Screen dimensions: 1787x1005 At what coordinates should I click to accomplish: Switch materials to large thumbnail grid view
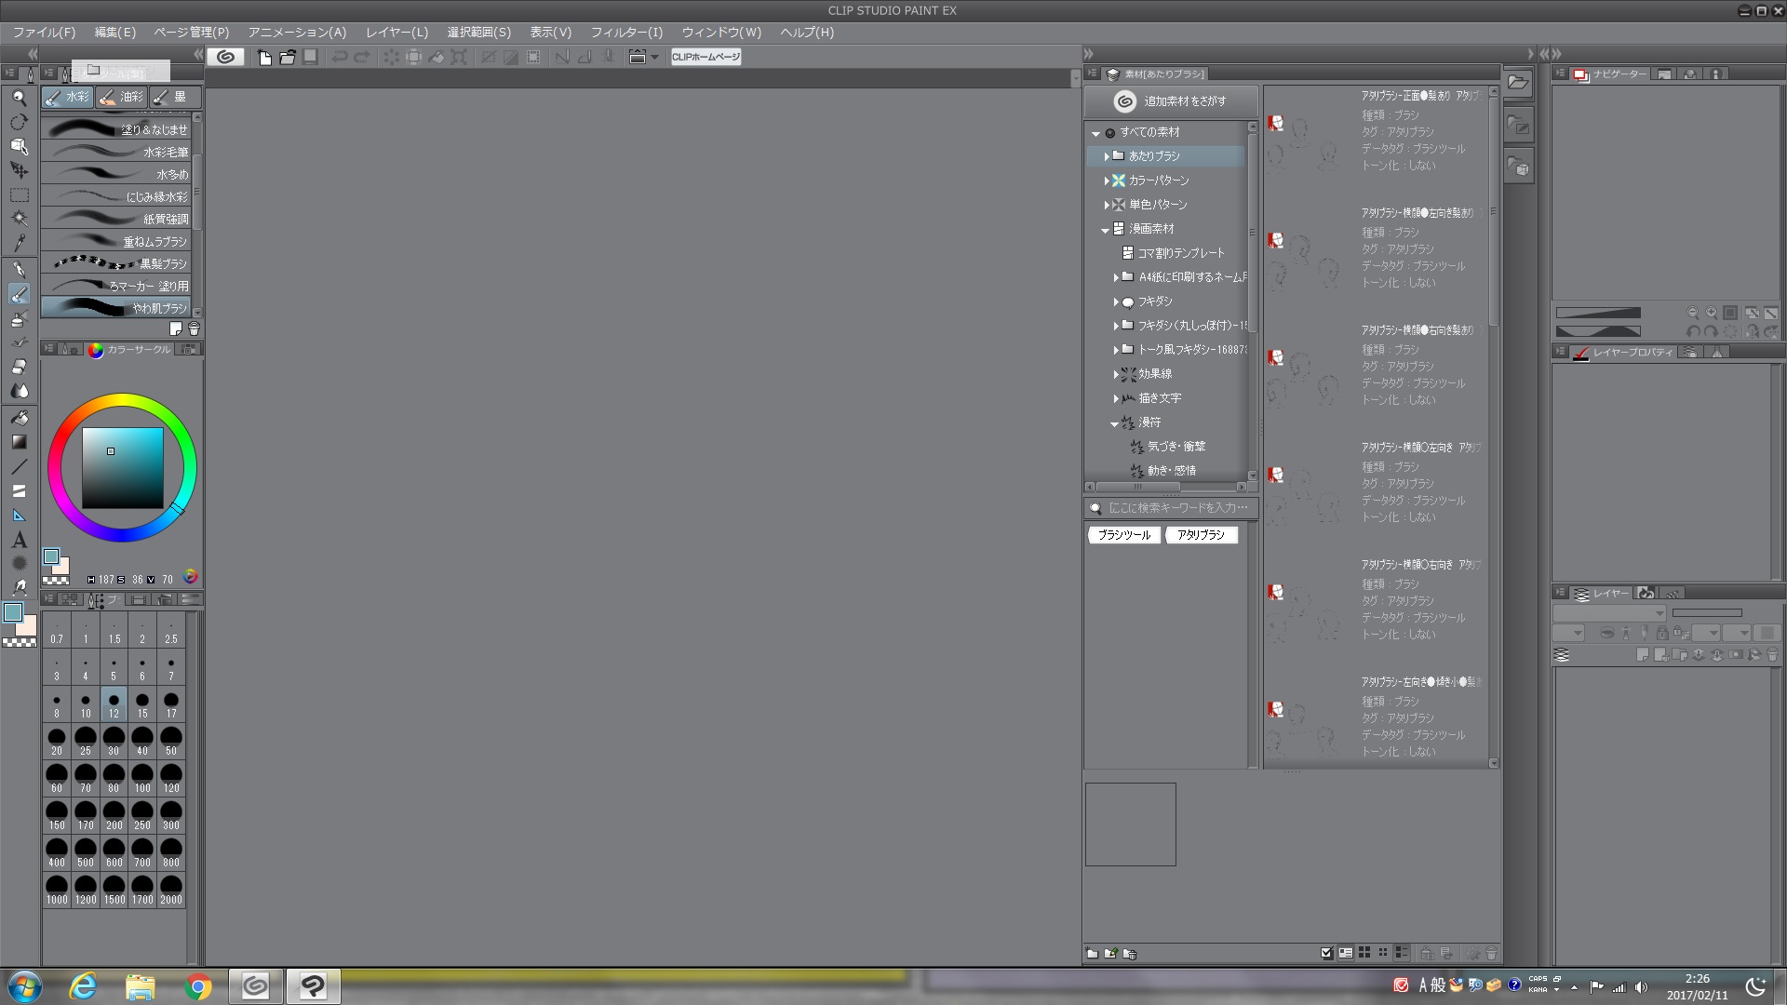[1364, 953]
